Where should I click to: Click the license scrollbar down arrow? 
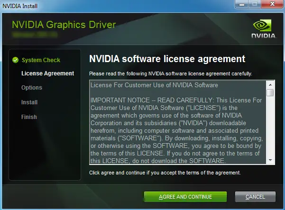point(270,161)
